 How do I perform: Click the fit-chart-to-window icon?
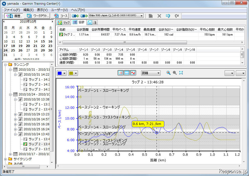point(181,73)
